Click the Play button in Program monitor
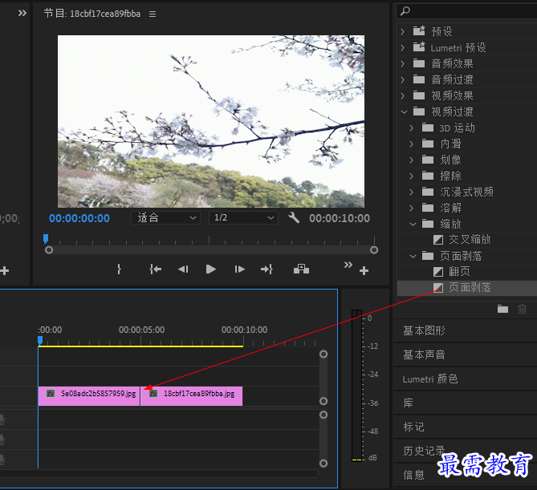 click(211, 269)
